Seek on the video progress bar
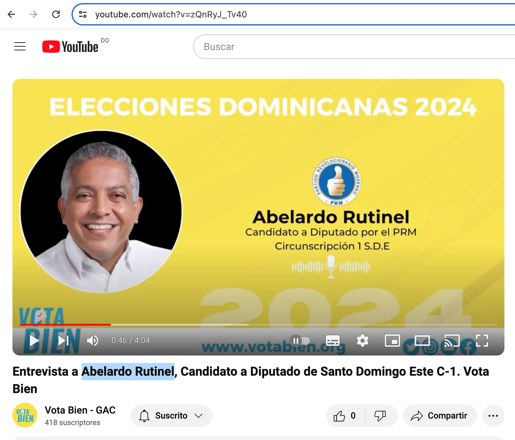 tap(258, 324)
